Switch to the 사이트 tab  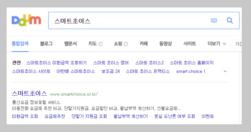coord(190,43)
